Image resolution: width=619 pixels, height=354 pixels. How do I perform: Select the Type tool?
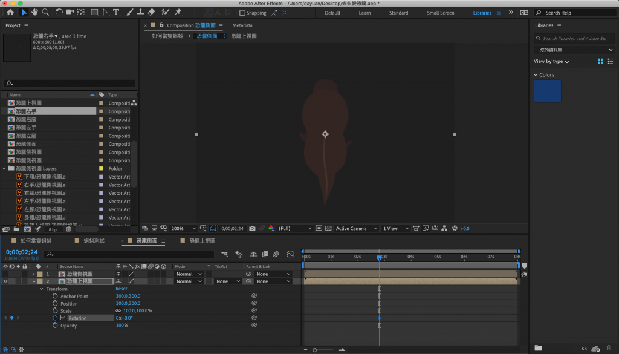click(x=116, y=12)
